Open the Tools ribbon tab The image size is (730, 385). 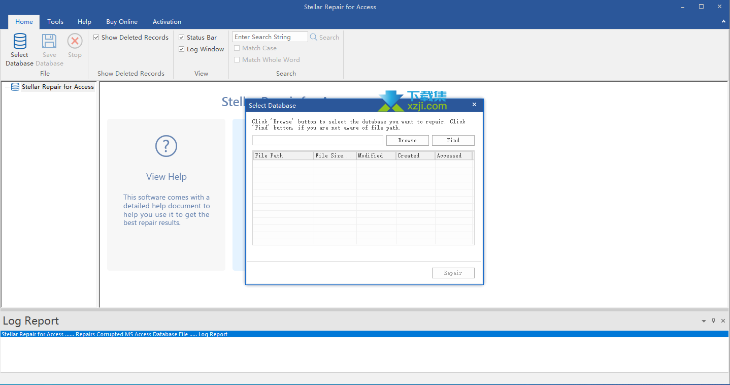point(55,22)
